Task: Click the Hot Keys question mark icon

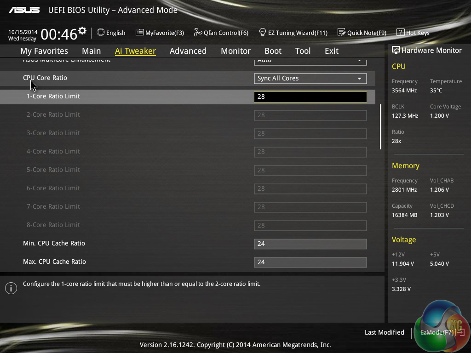Action: click(401, 33)
